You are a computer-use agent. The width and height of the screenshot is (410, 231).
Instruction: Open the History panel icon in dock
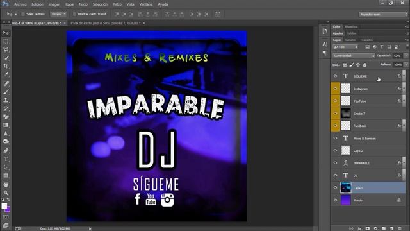click(x=325, y=31)
